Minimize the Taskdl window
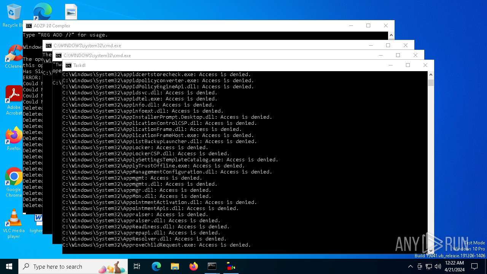 click(390, 65)
